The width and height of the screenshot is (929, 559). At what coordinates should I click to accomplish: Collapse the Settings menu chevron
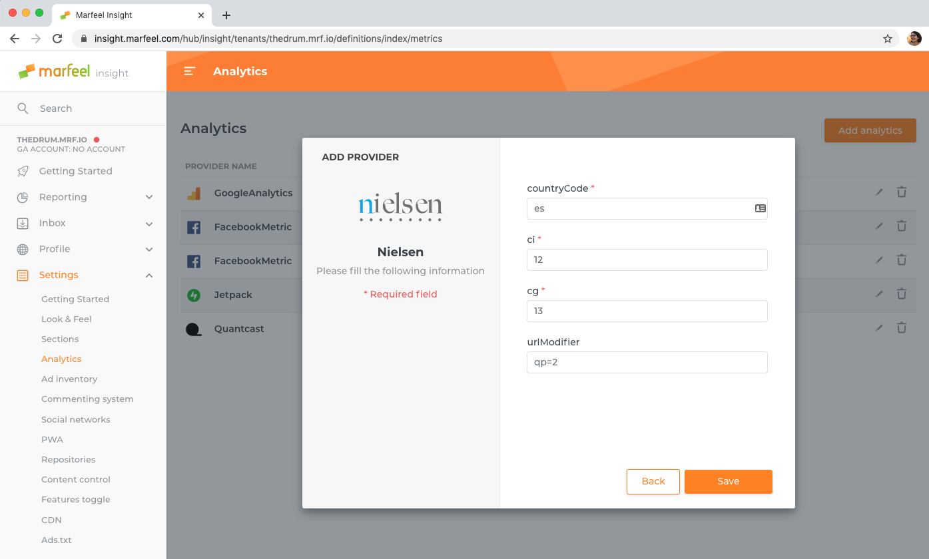point(149,275)
